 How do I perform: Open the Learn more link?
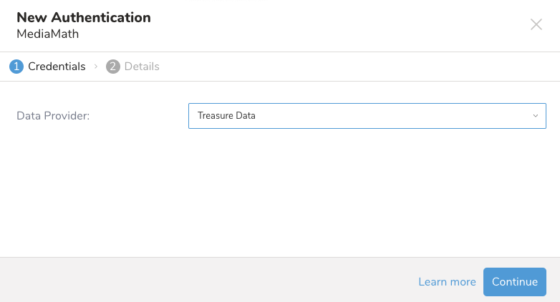447,282
